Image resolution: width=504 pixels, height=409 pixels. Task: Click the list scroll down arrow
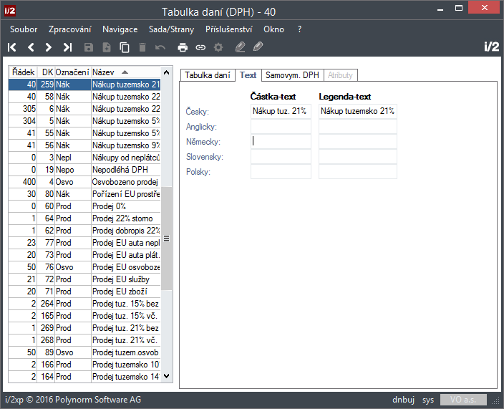point(167,376)
